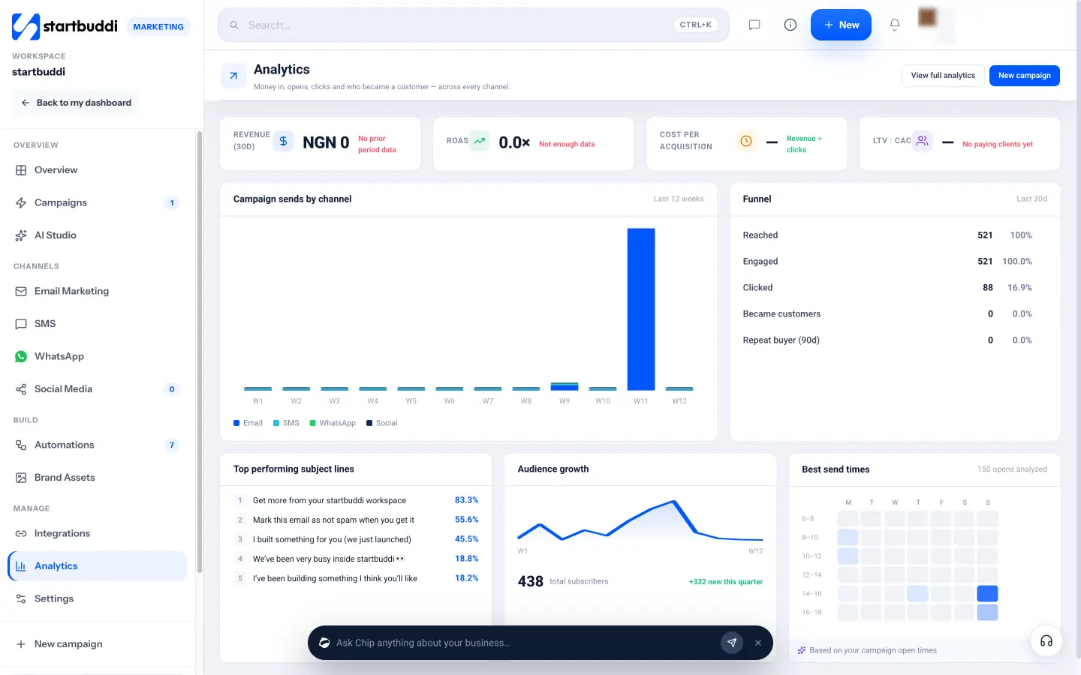Click the startbuddi logo icon

click(26, 26)
